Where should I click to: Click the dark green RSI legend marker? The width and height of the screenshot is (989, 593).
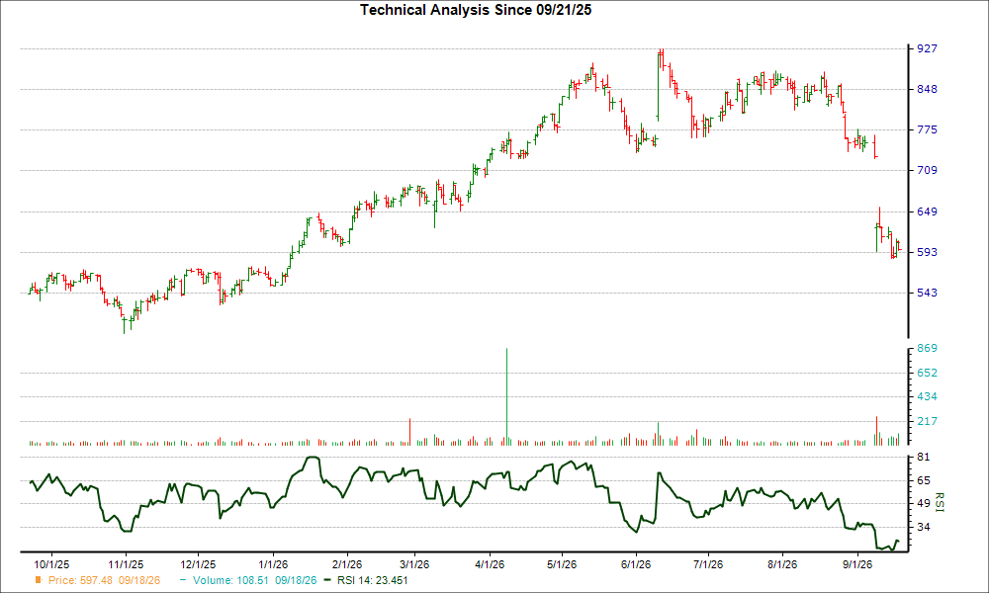[x=326, y=580]
